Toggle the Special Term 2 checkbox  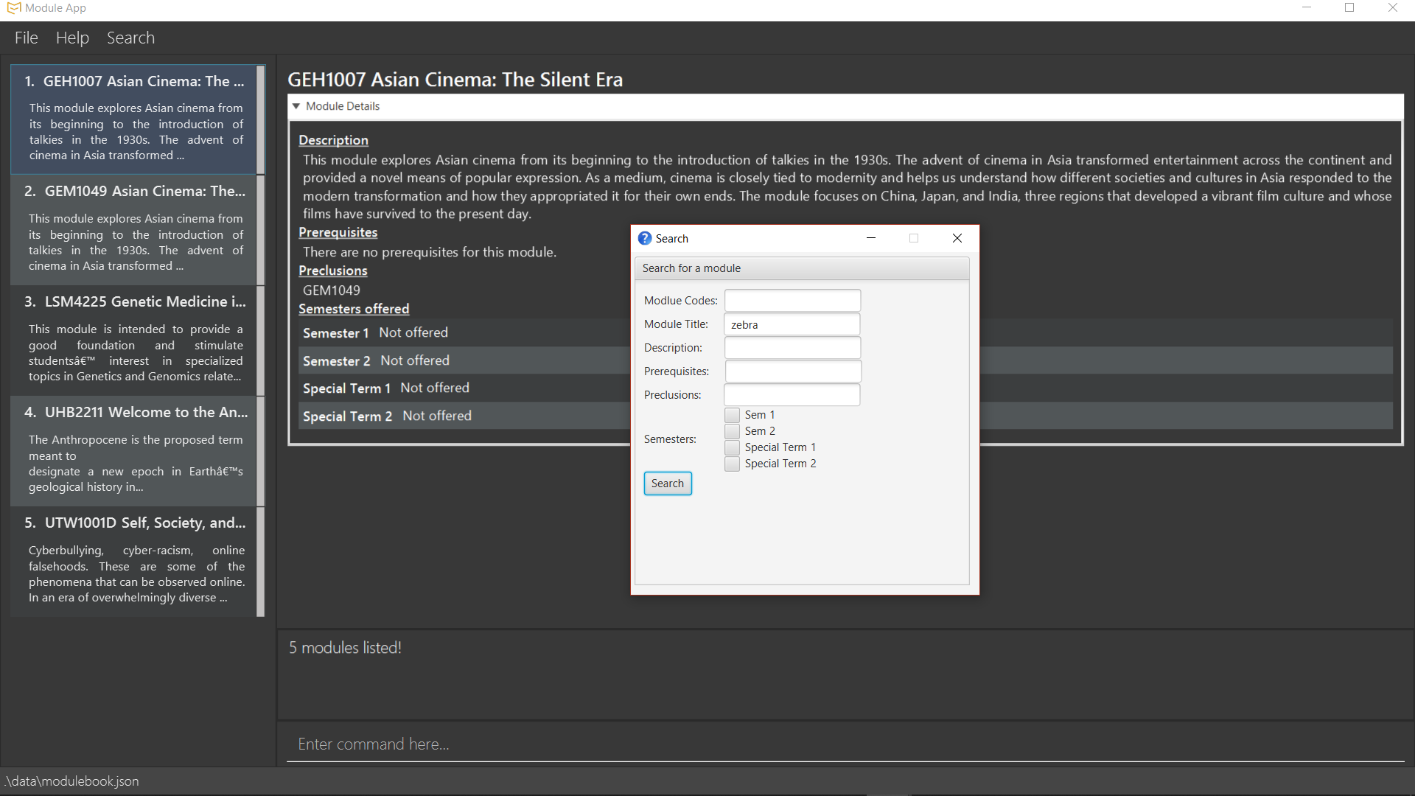click(732, 464)
